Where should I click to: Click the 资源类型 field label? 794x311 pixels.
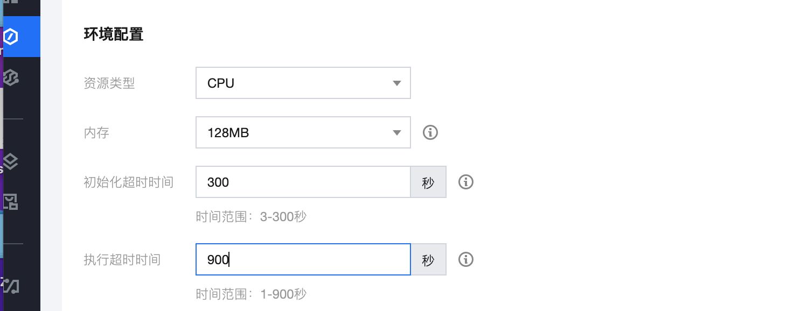point(109,83)
